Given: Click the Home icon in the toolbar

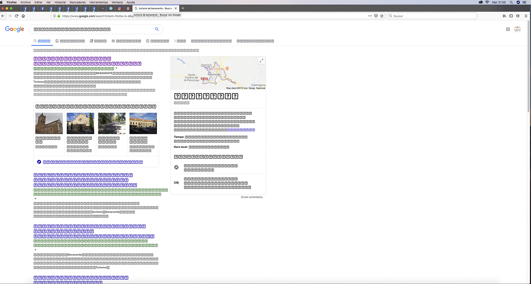Looking at the screenshot, I should [x=23, y=16].
